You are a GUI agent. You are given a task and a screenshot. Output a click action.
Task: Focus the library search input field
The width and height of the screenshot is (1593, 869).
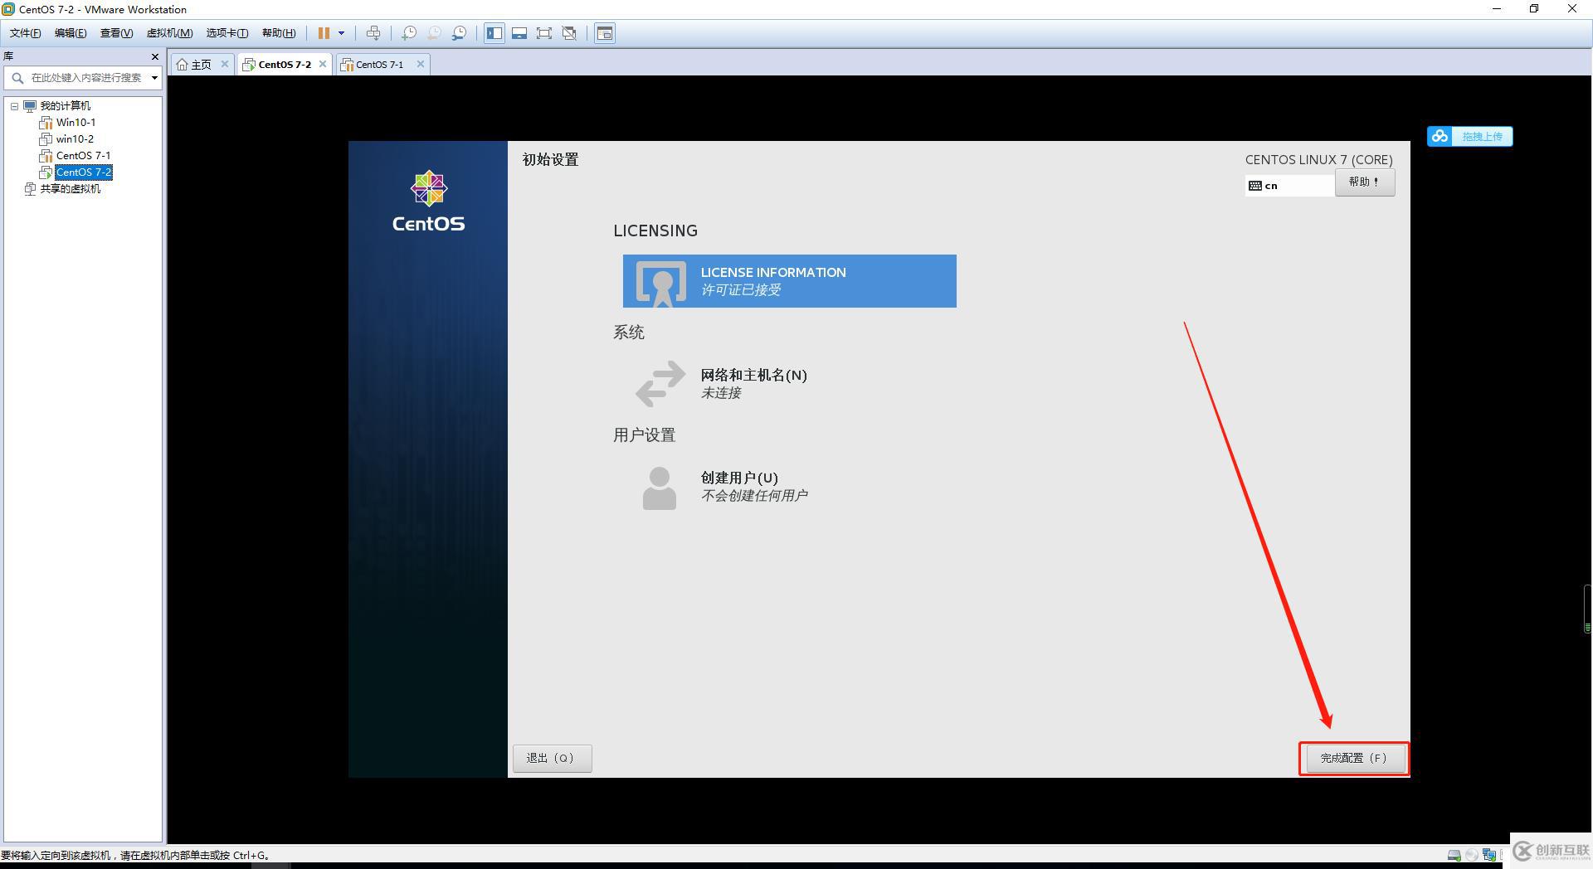pyautogui.click(x=86, y=78)
